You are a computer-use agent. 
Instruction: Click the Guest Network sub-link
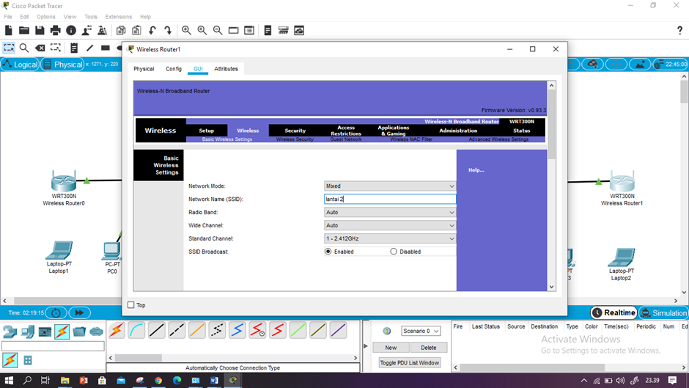[x=346, y=139]
